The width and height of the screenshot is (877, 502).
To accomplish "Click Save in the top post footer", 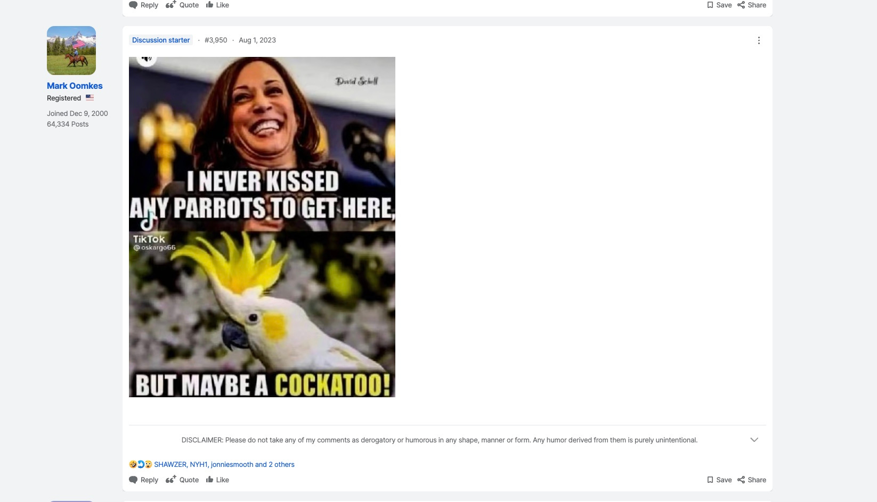I will [719, 5].
